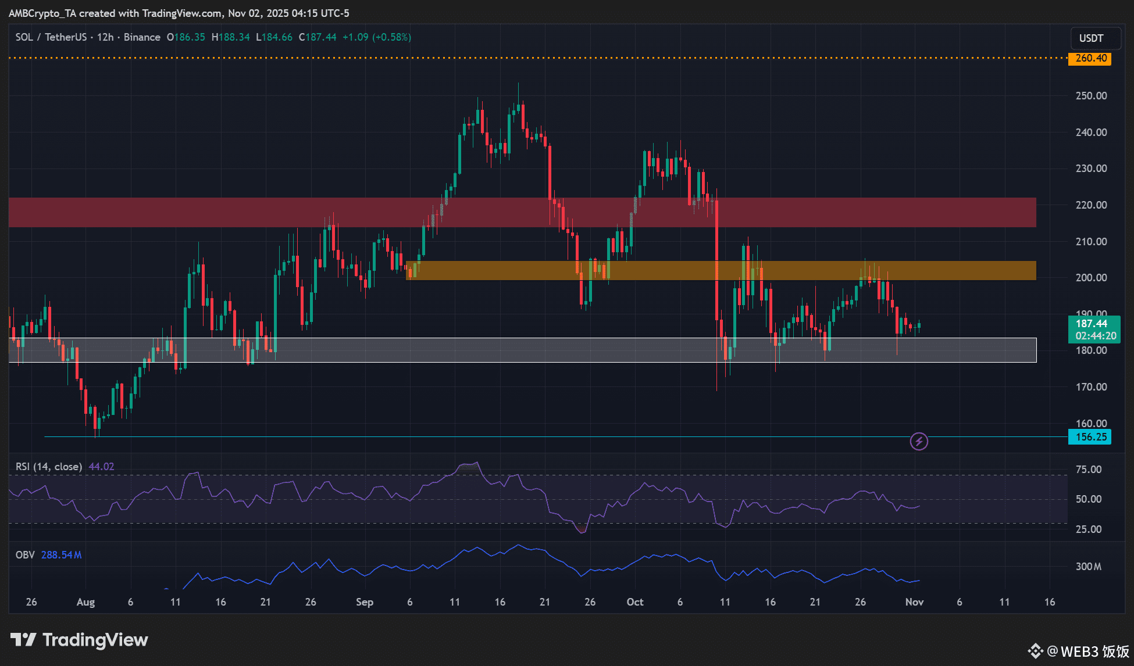Screen dimensions: 1134x666
Task: Click the Oct label on time axis
Action: (635, 602)
